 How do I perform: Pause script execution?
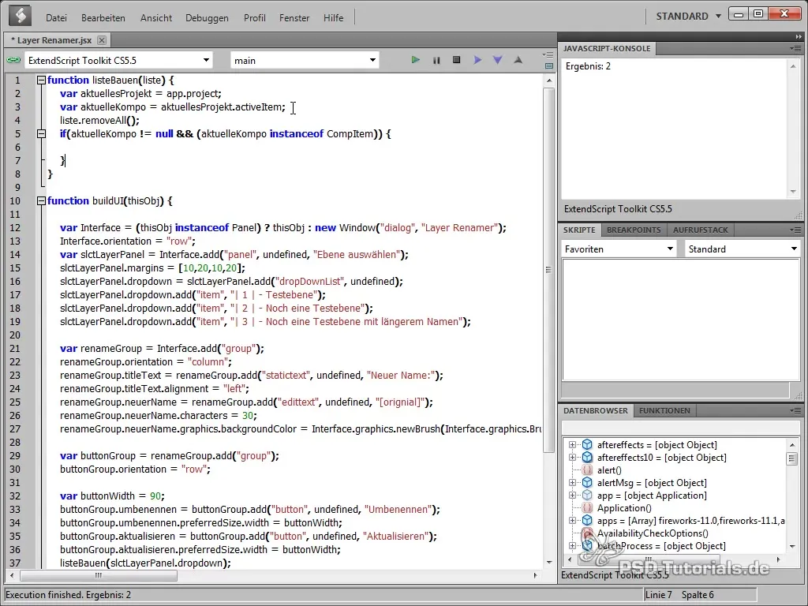436,60
